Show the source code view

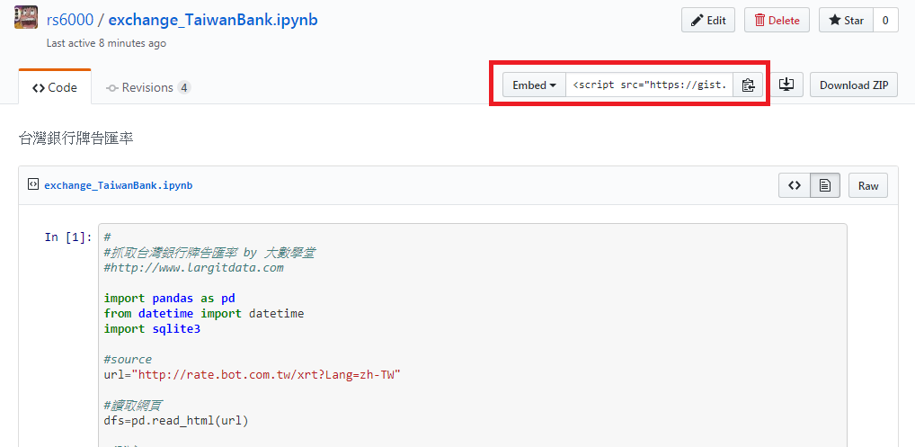pyautogui.click(x=794, y=185)
